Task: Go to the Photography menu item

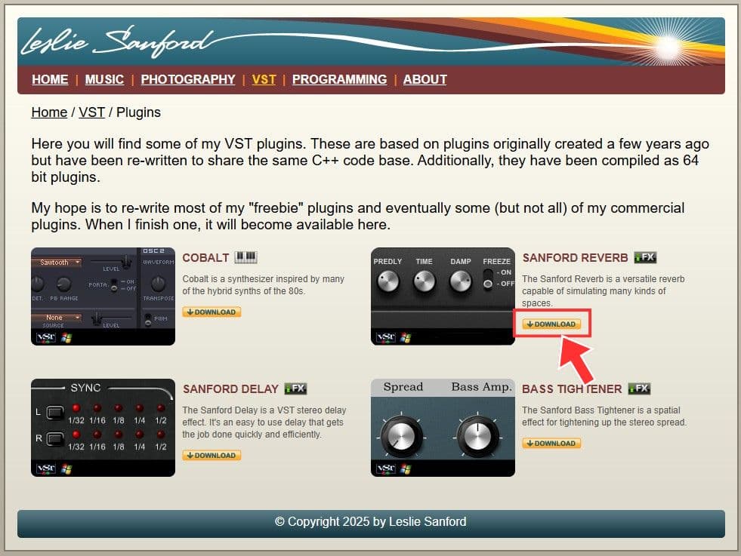Action: 188,79
